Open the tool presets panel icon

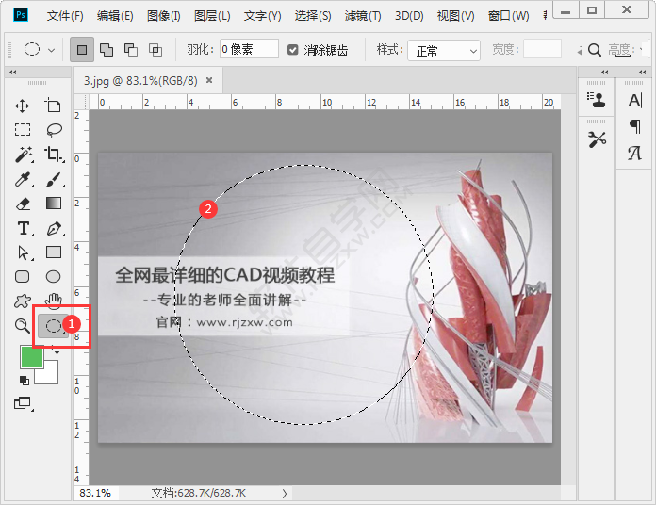click(597, 139)
